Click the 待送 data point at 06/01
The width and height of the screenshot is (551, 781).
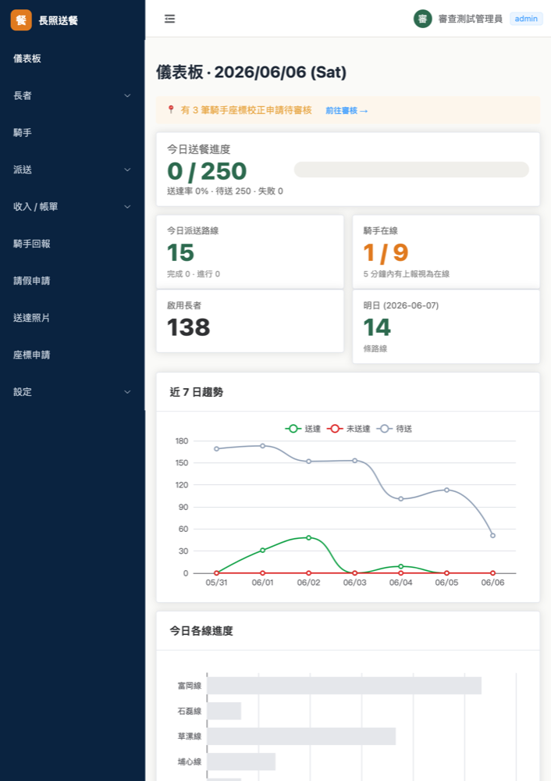pos(263,446)
